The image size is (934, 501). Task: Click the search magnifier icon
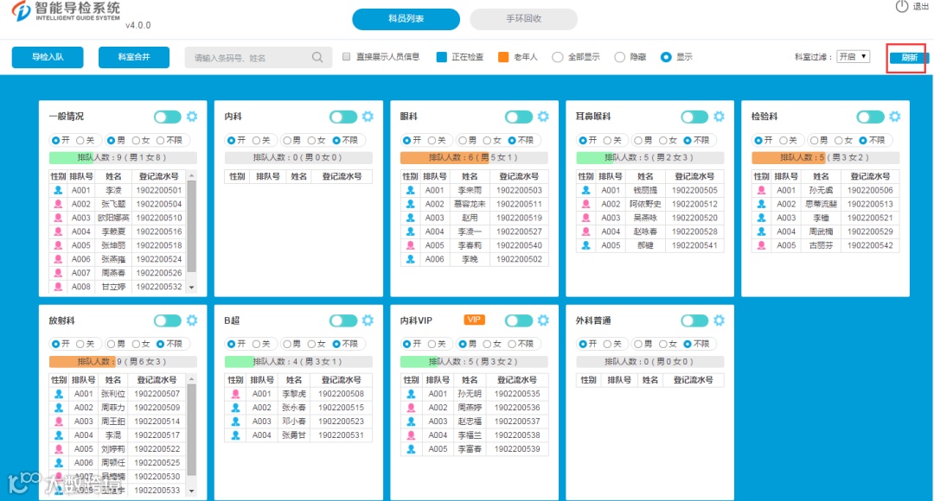tap(317, 57)
